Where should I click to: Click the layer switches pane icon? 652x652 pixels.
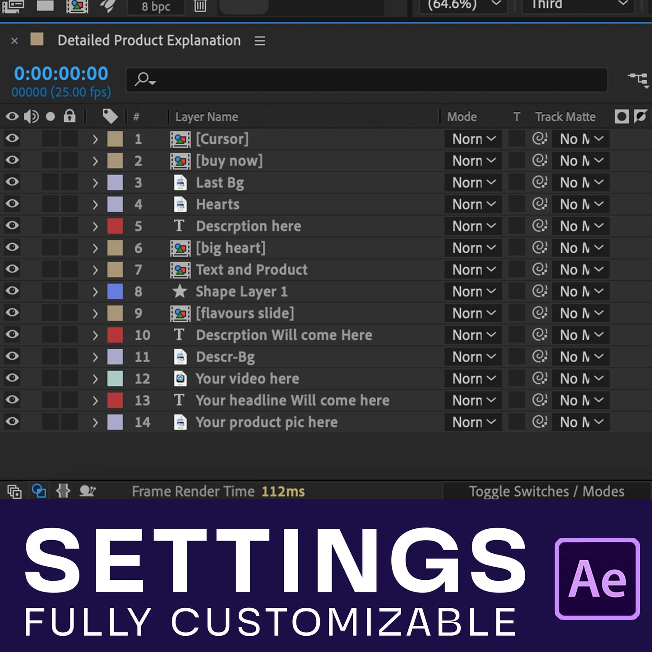[x=14, y=491]
